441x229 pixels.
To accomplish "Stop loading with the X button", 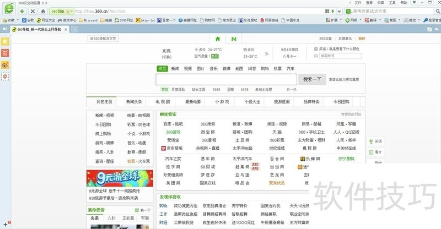I will 33,11.
